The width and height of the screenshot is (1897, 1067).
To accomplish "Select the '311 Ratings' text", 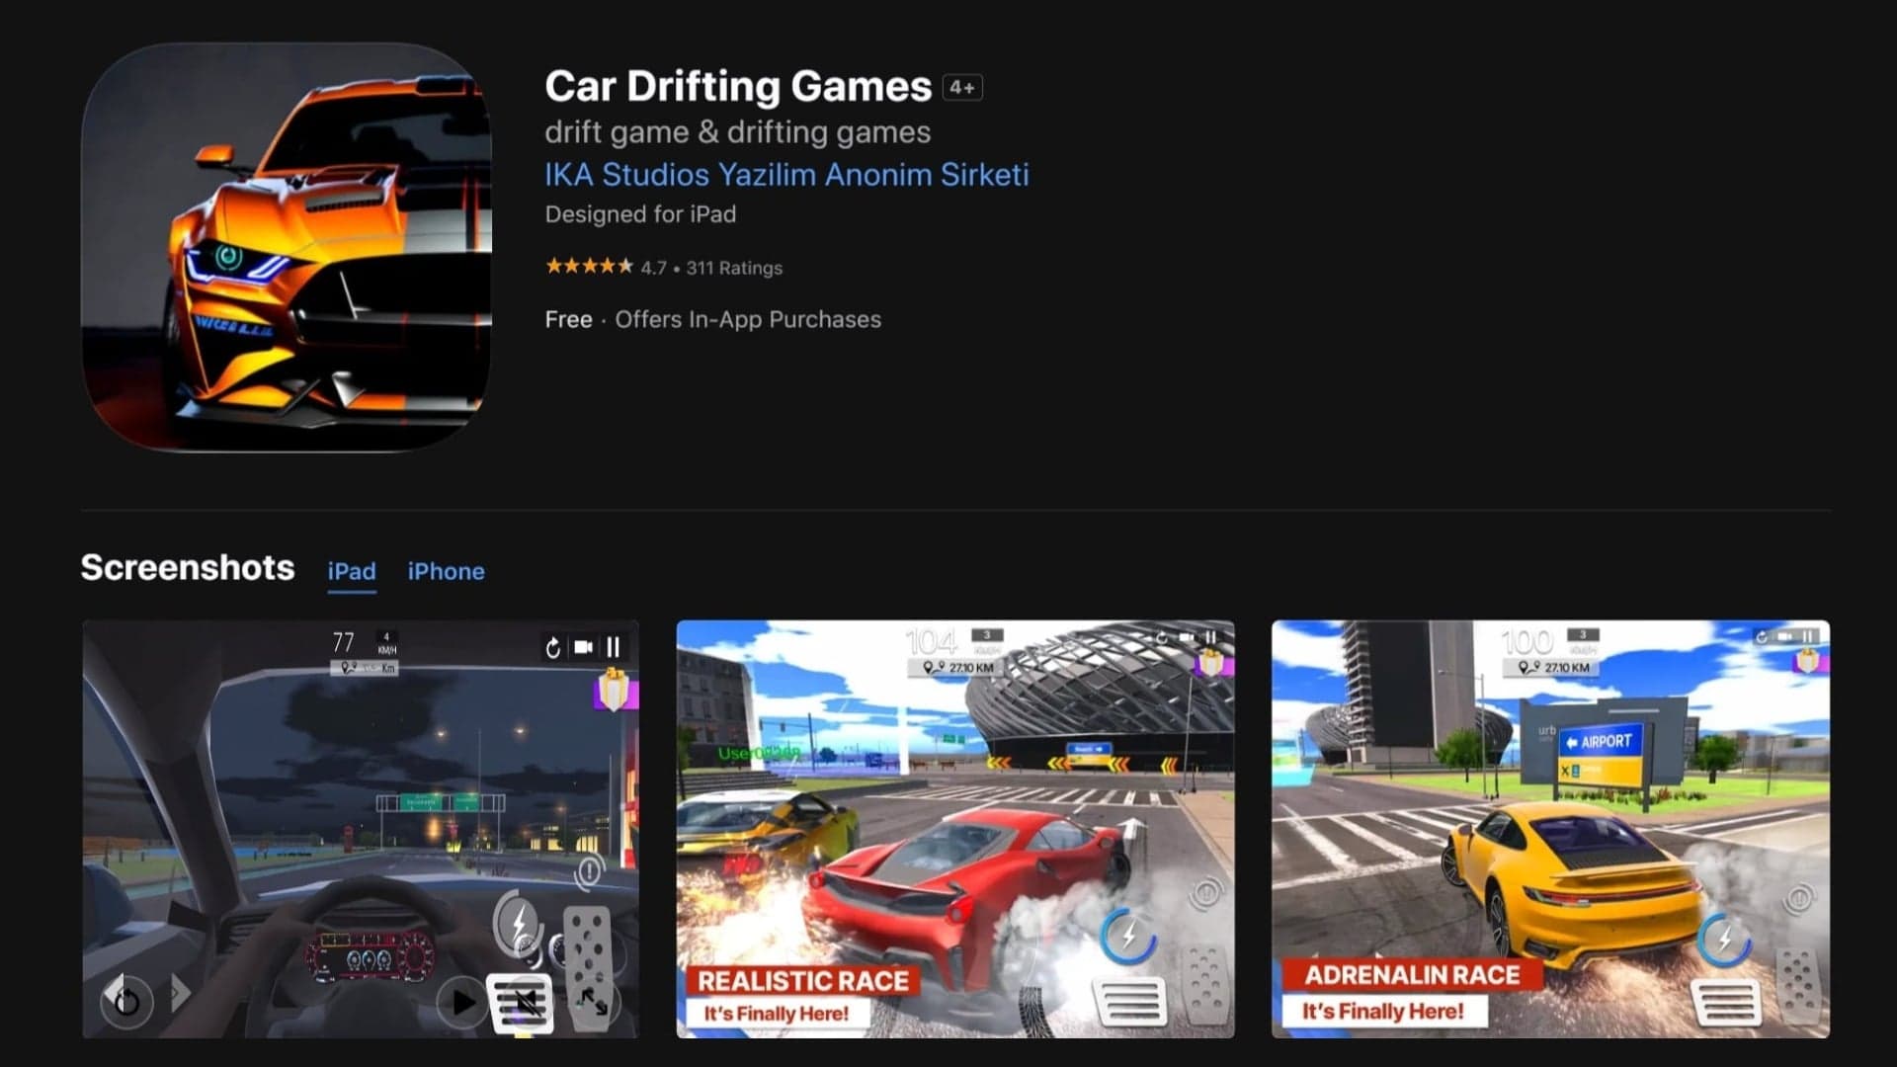I will tap(734, 268).
